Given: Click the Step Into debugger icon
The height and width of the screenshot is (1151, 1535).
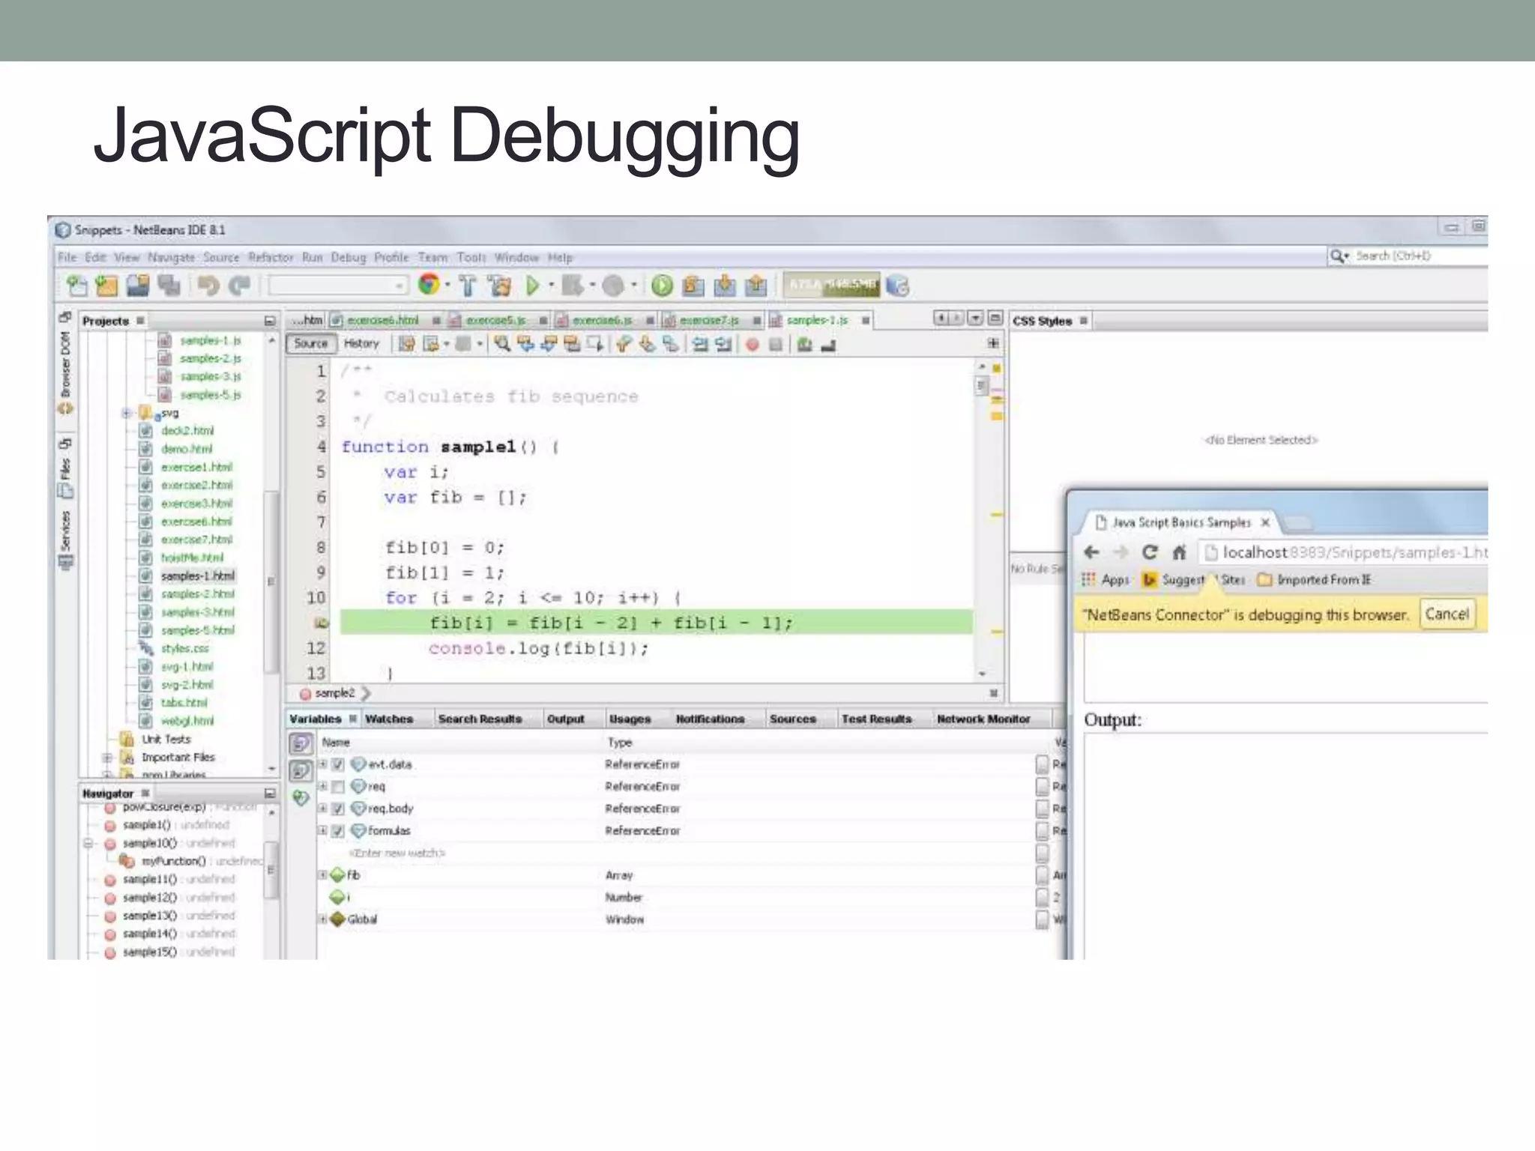Looking at the screenshot, I should 725,286.
